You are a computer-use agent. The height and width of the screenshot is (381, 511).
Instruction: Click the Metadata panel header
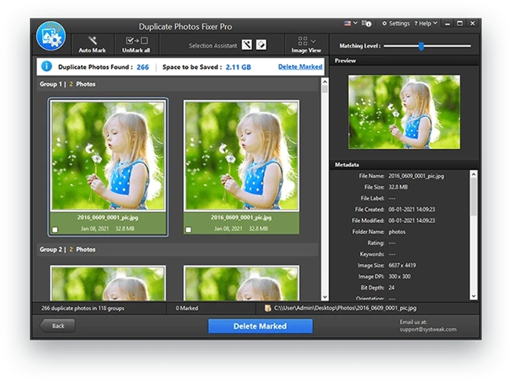(x=404, y=164)
